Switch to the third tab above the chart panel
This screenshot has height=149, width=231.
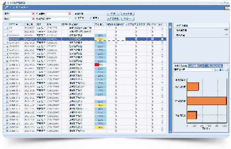(x=214, y=66)
